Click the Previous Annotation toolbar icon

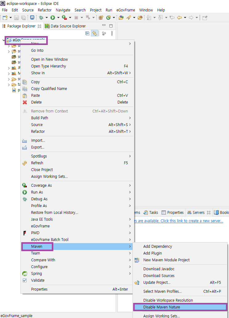click(x=161, y=18)
